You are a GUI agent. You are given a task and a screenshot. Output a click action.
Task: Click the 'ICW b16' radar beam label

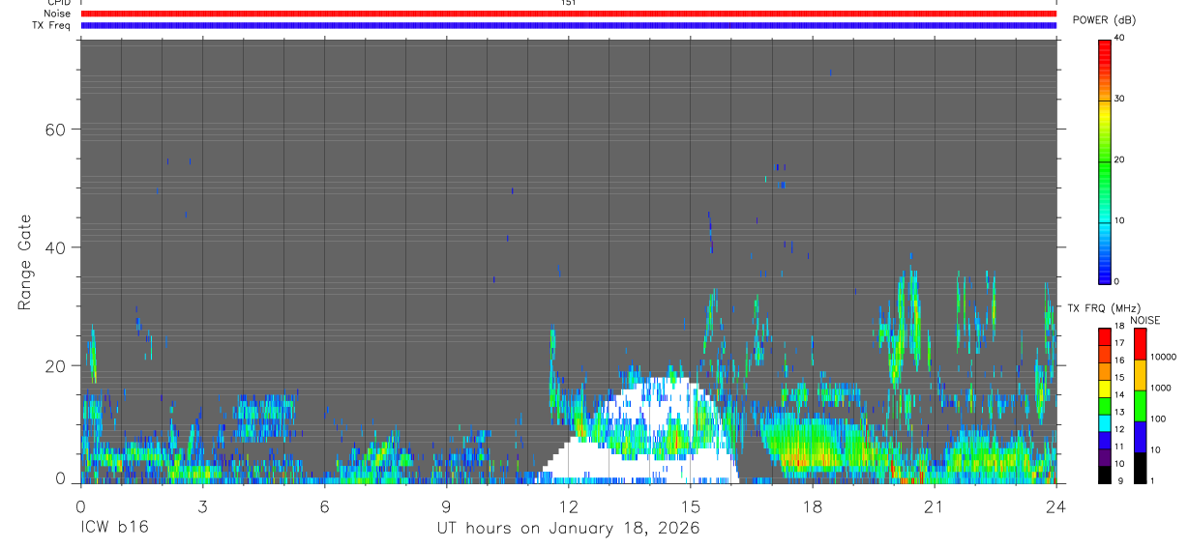pyautogui.click(x=114, y=529)
